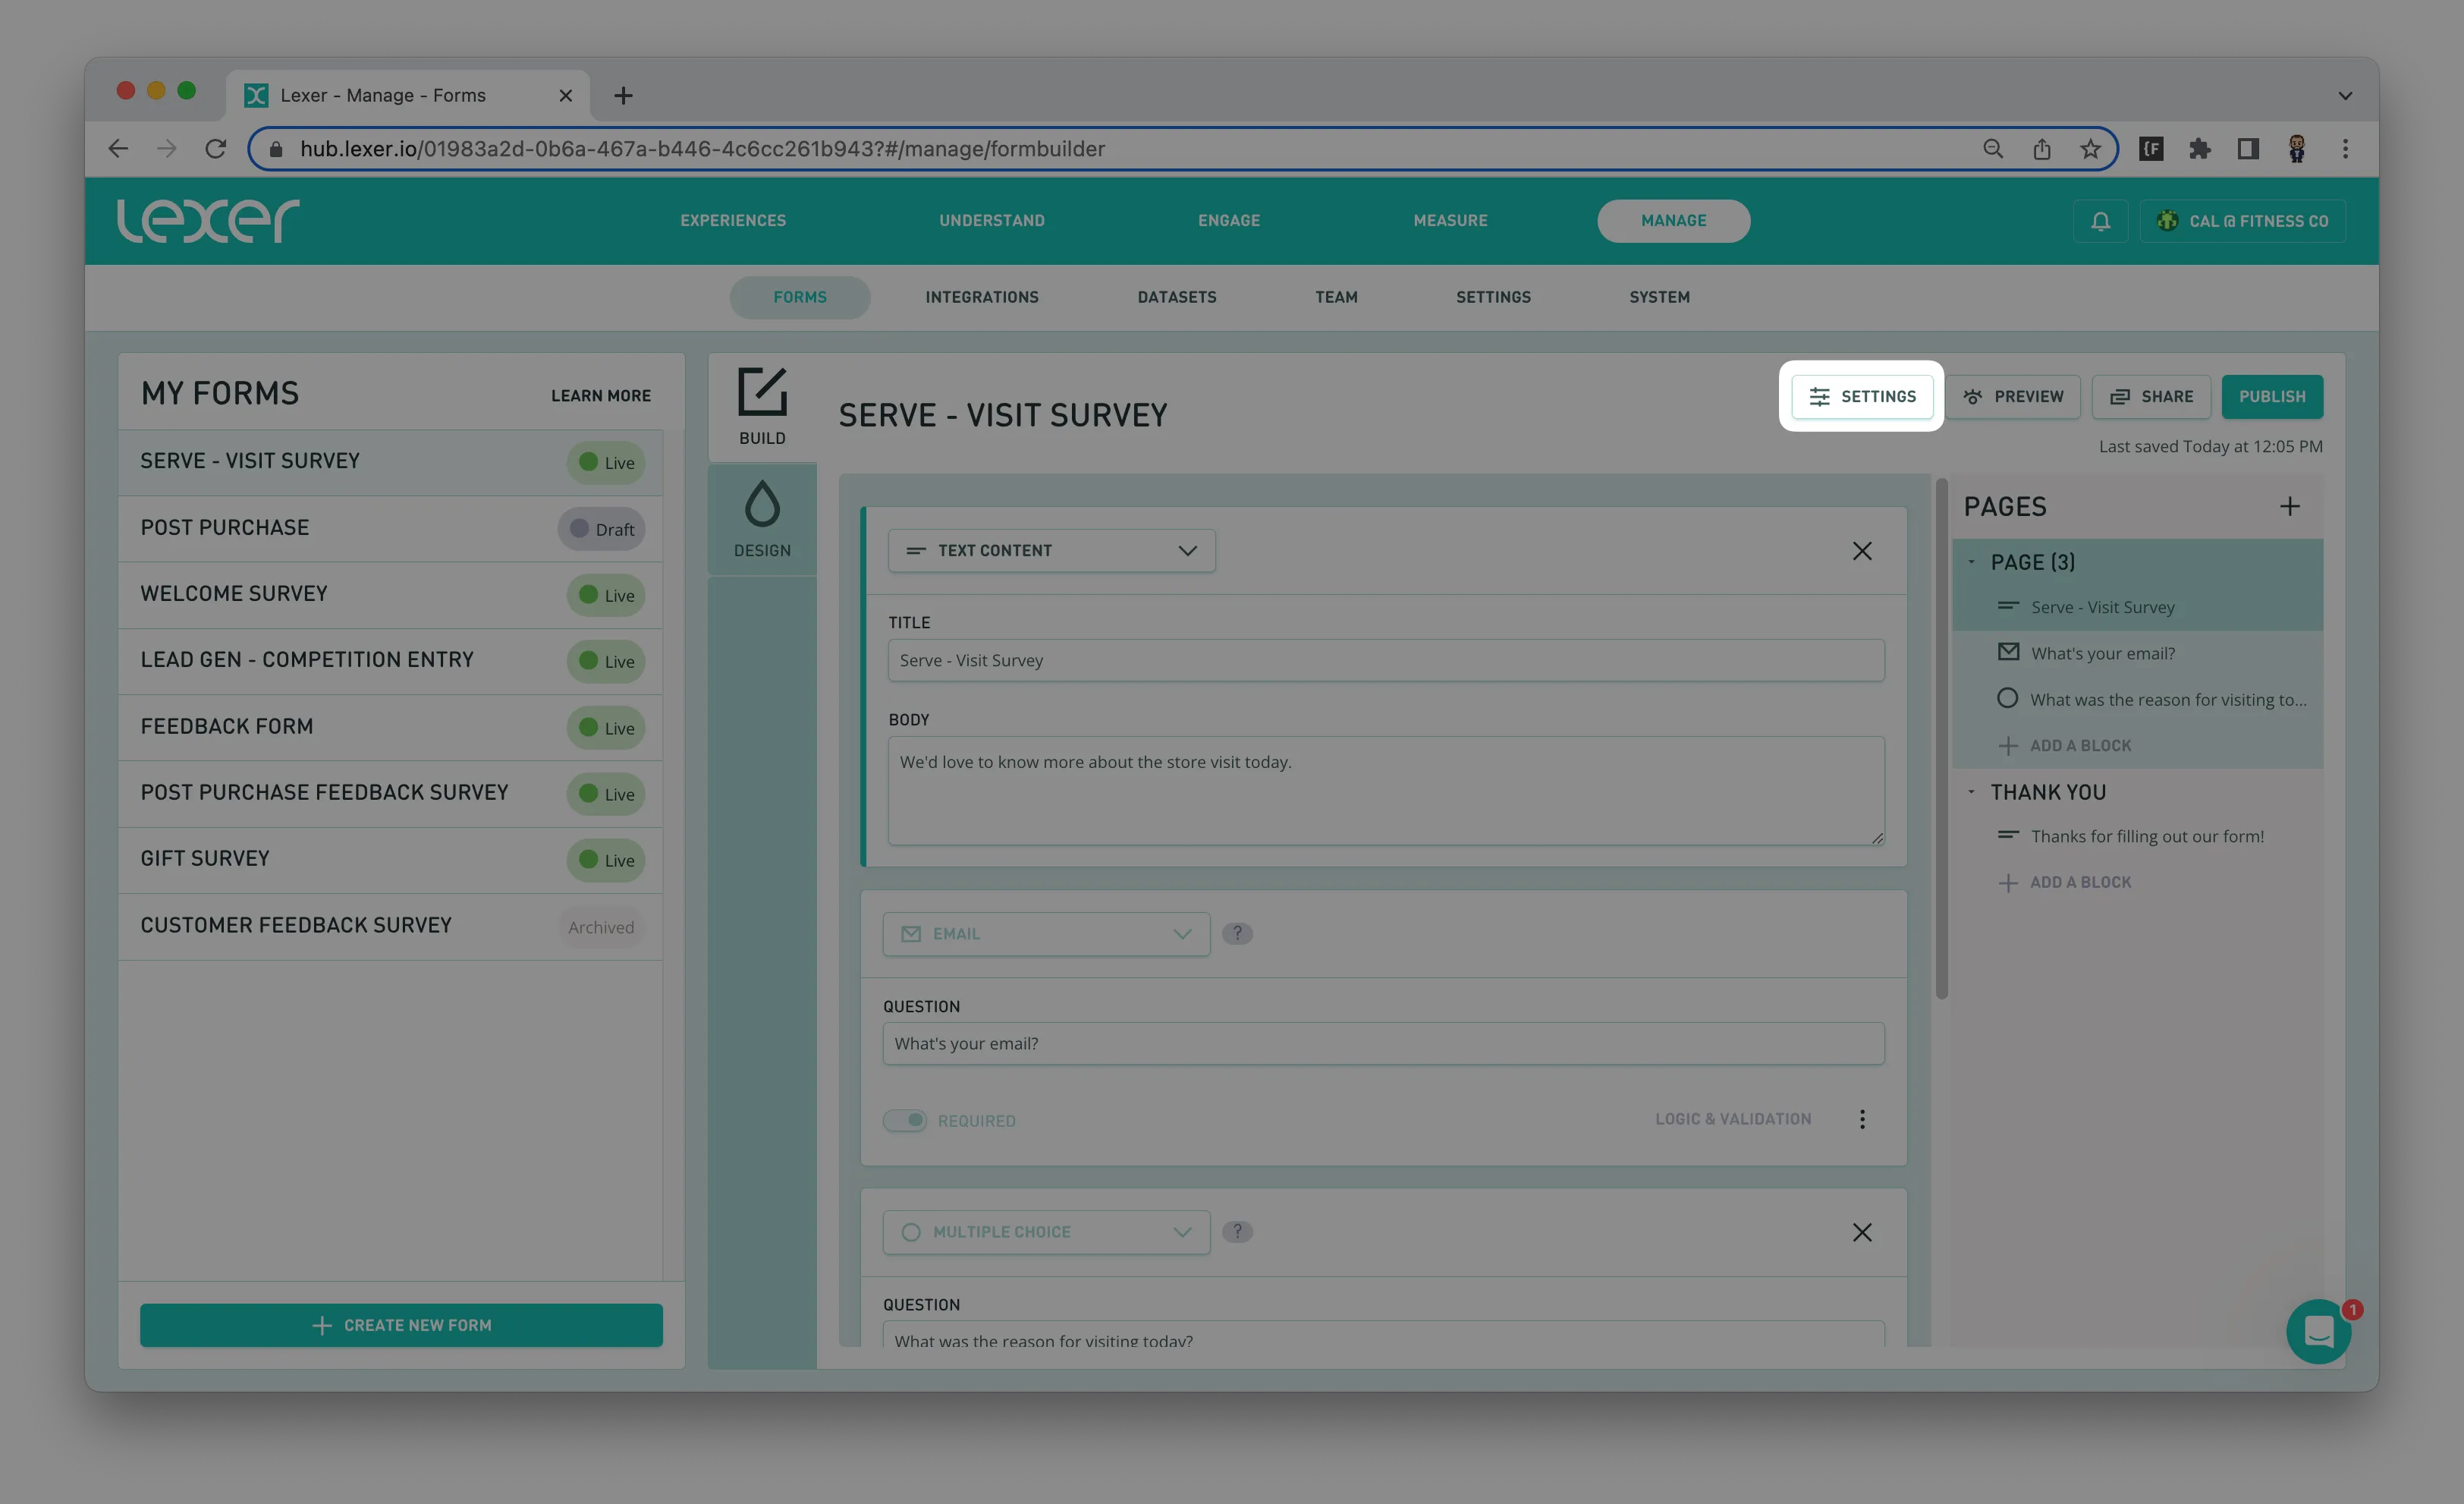Collapse the Thank You page section
The image size is (2464, 1504).
[x=1971, y=792]
